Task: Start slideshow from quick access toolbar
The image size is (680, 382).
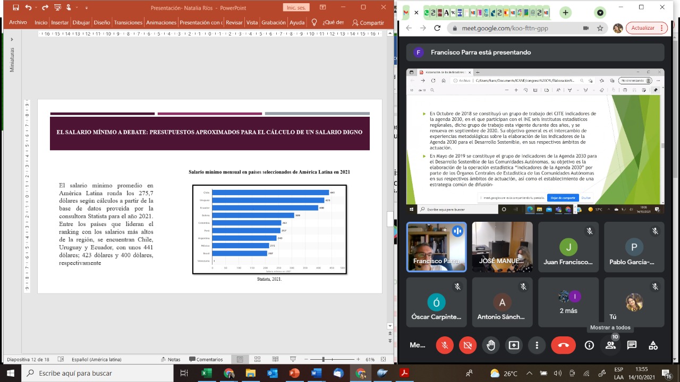Action: coord(57,7)
